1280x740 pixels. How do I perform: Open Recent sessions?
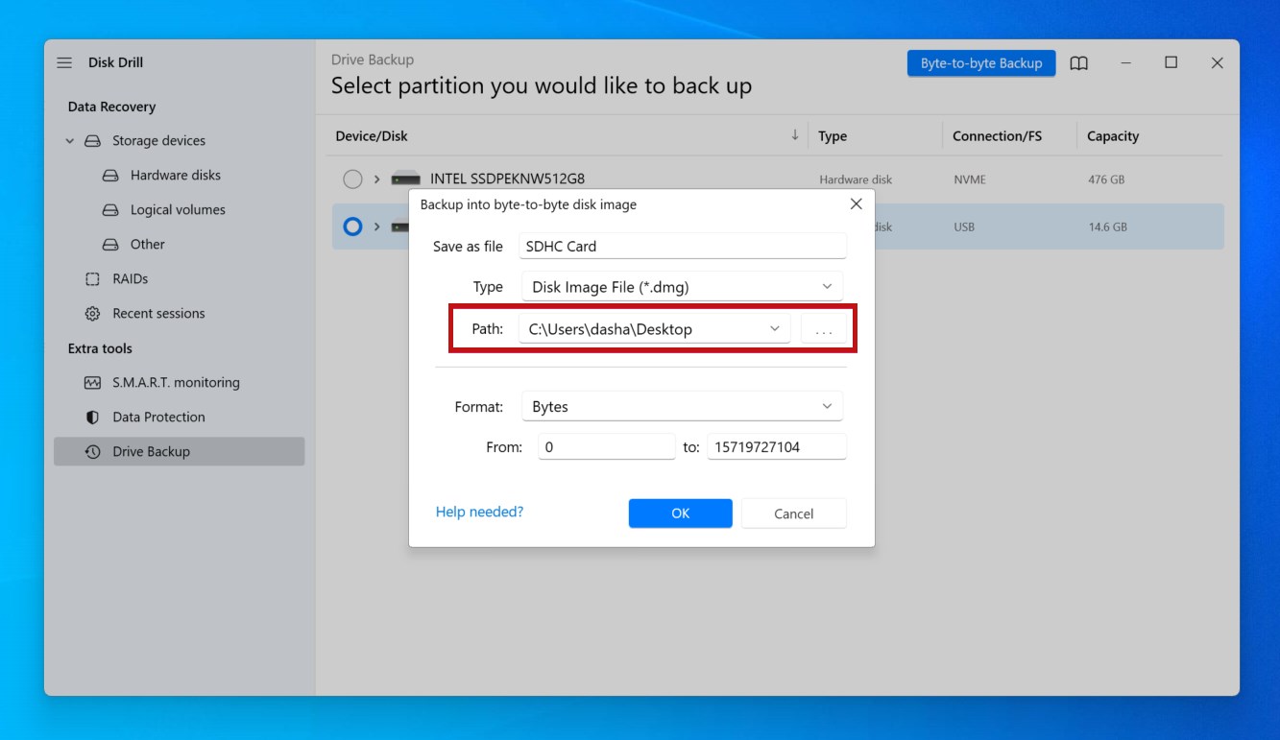(x=158, y=314)
